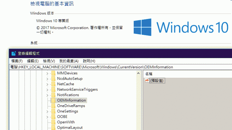Select the OneDriveRamps tree label
This screenshot has width=232, height=130.
tap(71, 106)
